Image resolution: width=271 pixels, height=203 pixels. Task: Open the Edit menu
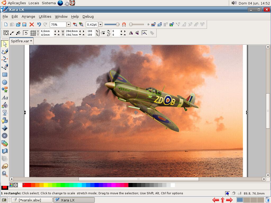(15, 17)
